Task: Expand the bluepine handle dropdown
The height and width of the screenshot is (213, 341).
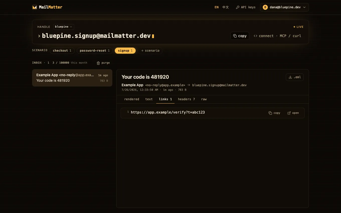Action: coord(64,27)
